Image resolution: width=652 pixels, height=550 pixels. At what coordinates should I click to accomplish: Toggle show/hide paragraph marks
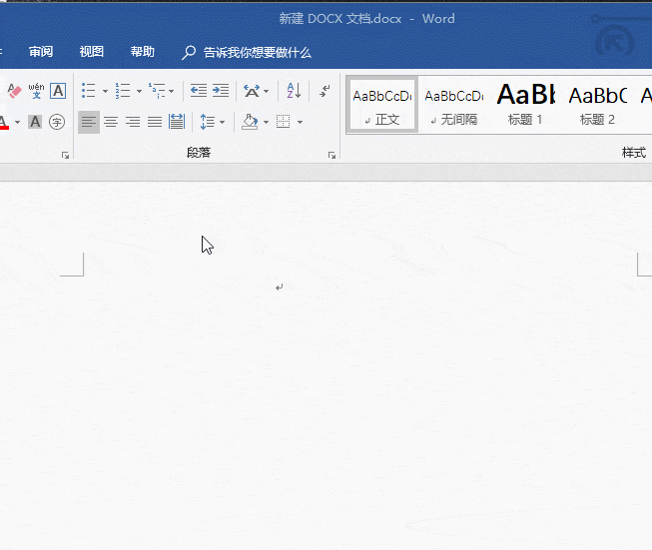coord(325,91)
